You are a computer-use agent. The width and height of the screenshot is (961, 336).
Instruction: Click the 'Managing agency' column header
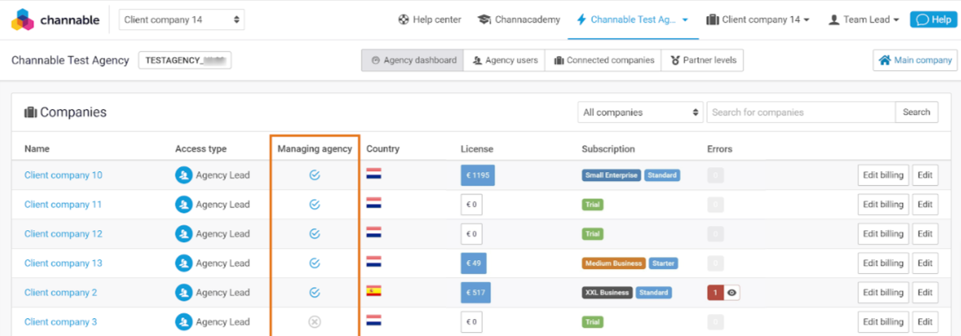click(315, 149)
